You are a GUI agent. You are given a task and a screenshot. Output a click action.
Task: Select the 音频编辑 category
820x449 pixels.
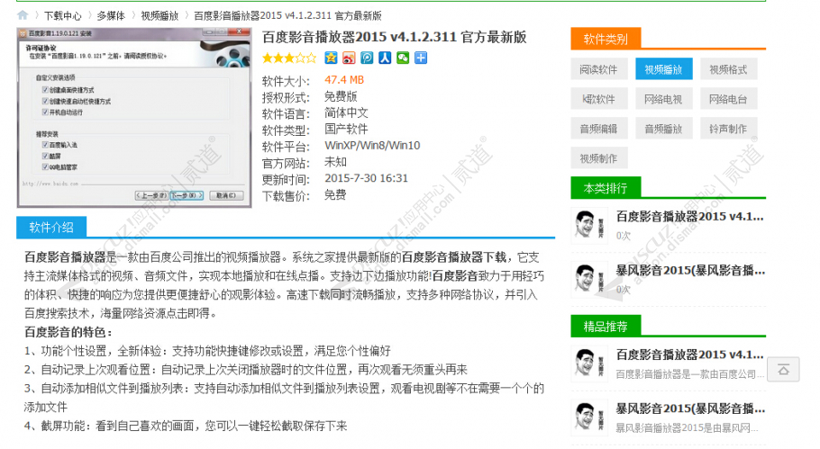598,129
